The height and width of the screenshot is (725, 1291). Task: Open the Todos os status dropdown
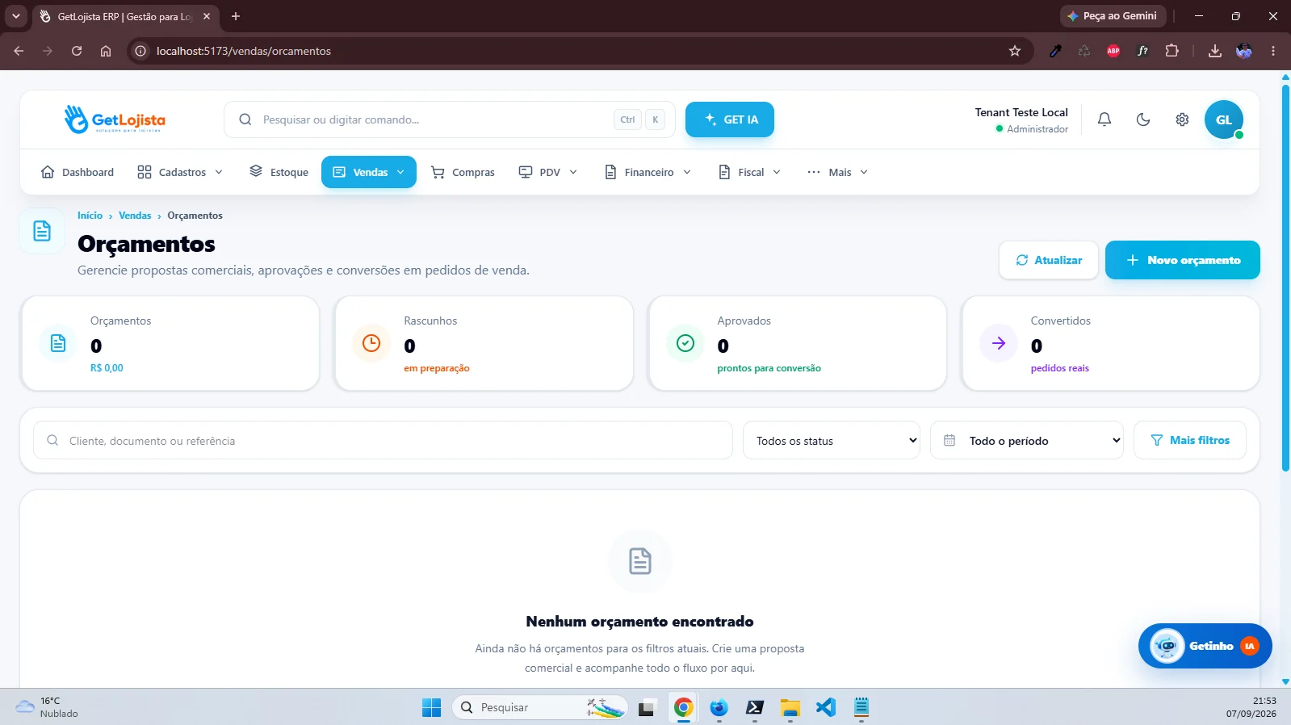pos(832,441)
